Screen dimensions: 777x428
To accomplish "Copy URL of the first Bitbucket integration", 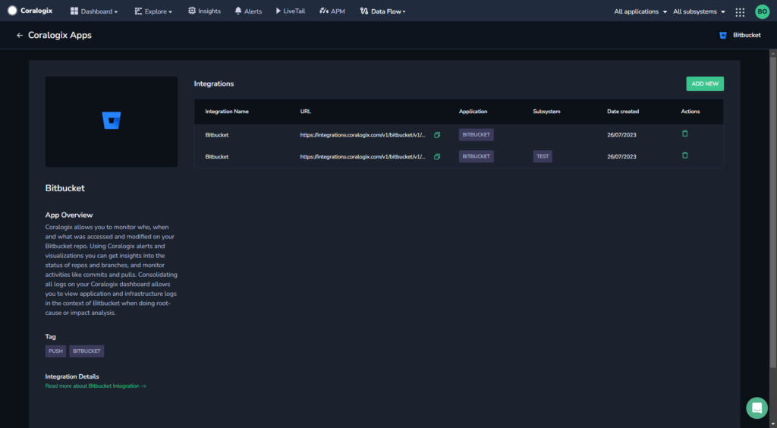I will [x=437, y=135].
